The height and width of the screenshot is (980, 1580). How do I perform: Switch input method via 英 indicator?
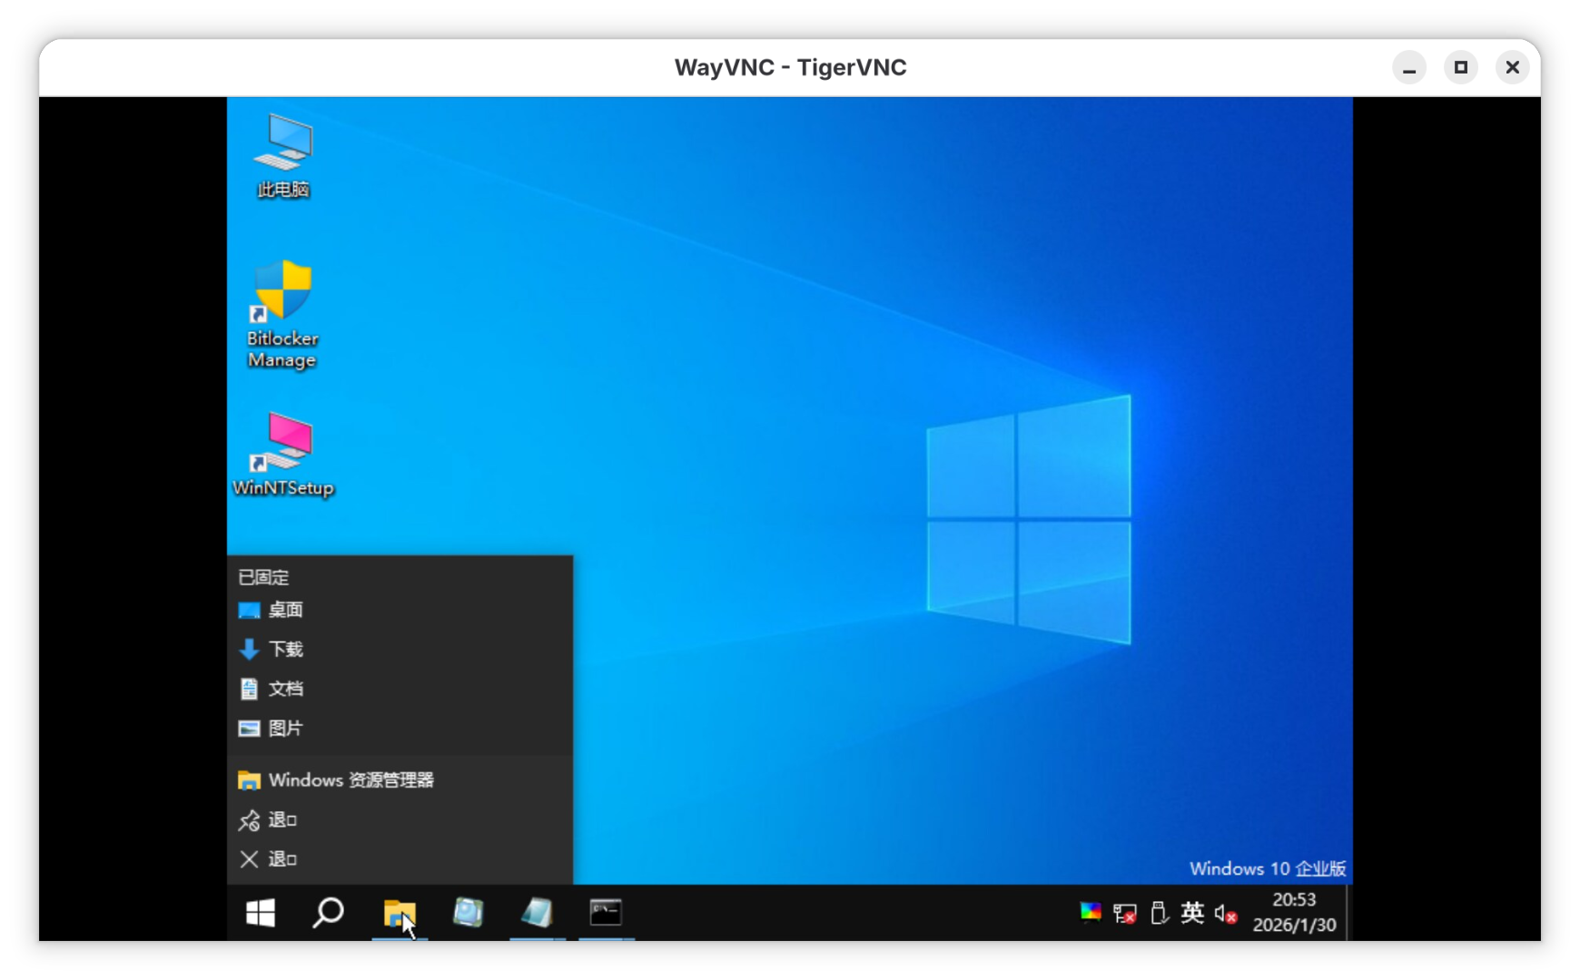[1192, 913]
